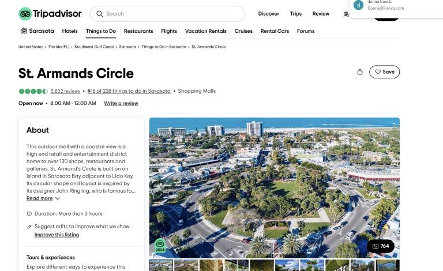Open the Cruises tab
The width and height of the screenshot is (443, 271).
pos(243,31)
